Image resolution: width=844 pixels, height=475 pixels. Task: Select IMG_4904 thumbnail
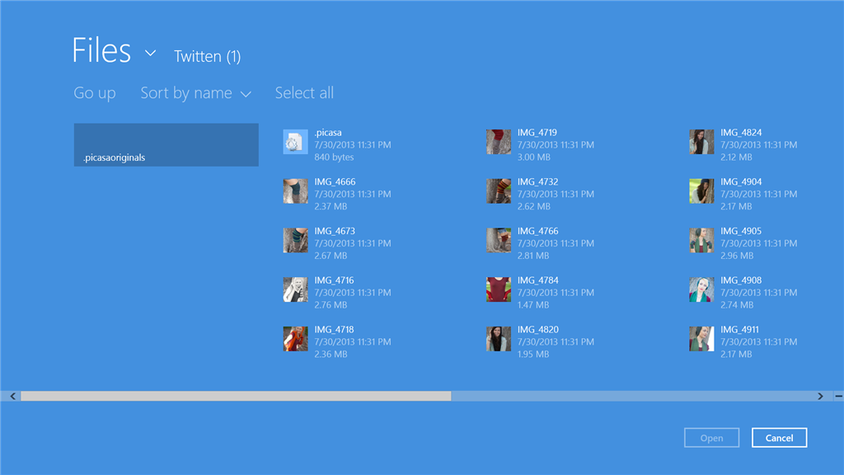click(x=701, y=191)
